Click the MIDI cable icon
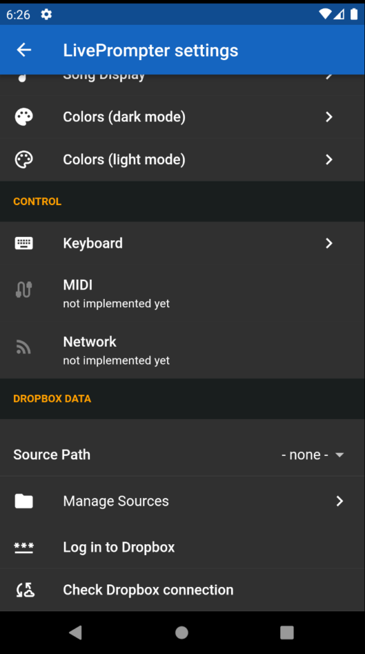The width and height of the screenshot is (365, 654). coord(24,289)
